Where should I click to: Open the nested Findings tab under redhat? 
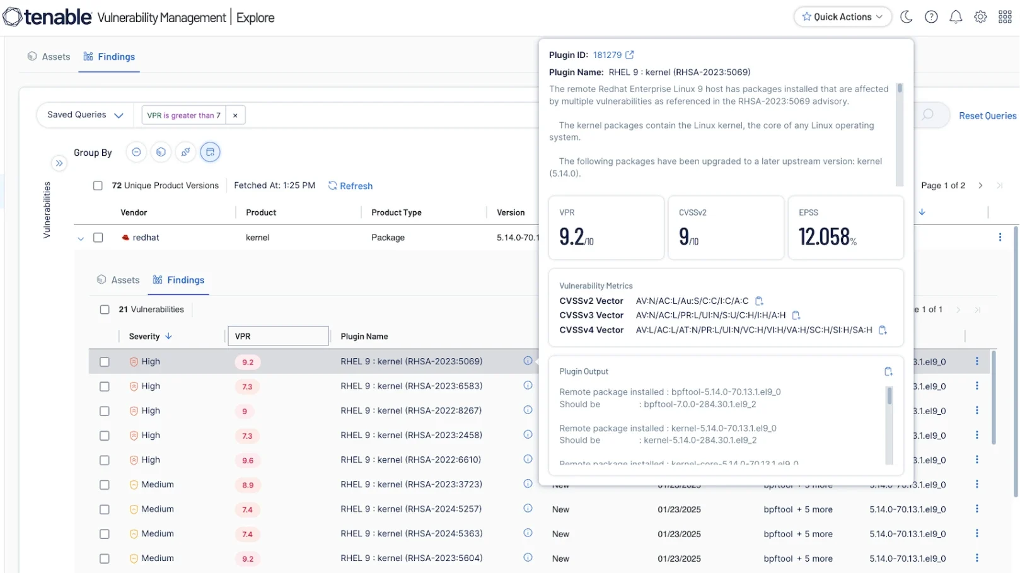179,280
